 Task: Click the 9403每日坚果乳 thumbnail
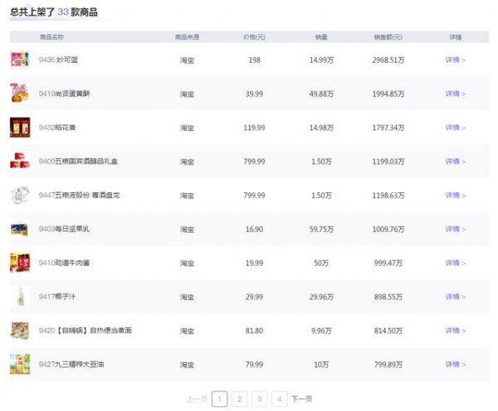tap(20, 230)
